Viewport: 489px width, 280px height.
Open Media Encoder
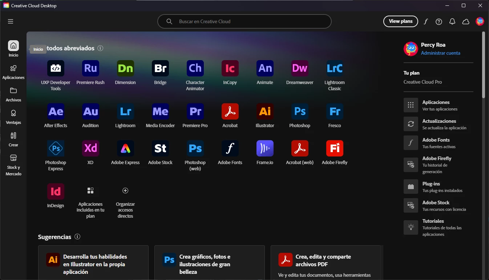click(160, 112)
